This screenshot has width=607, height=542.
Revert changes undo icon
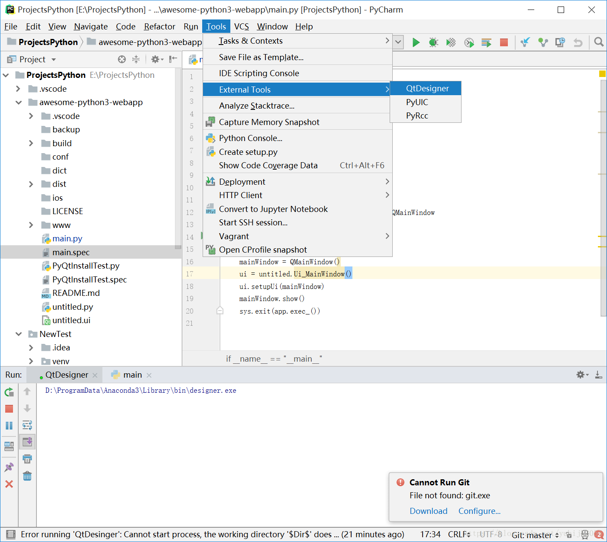pos(578,42)
